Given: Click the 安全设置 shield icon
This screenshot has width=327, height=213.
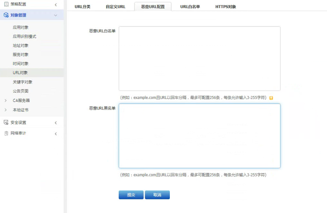Looking at the screenshot, I should [x=6, y=123].
